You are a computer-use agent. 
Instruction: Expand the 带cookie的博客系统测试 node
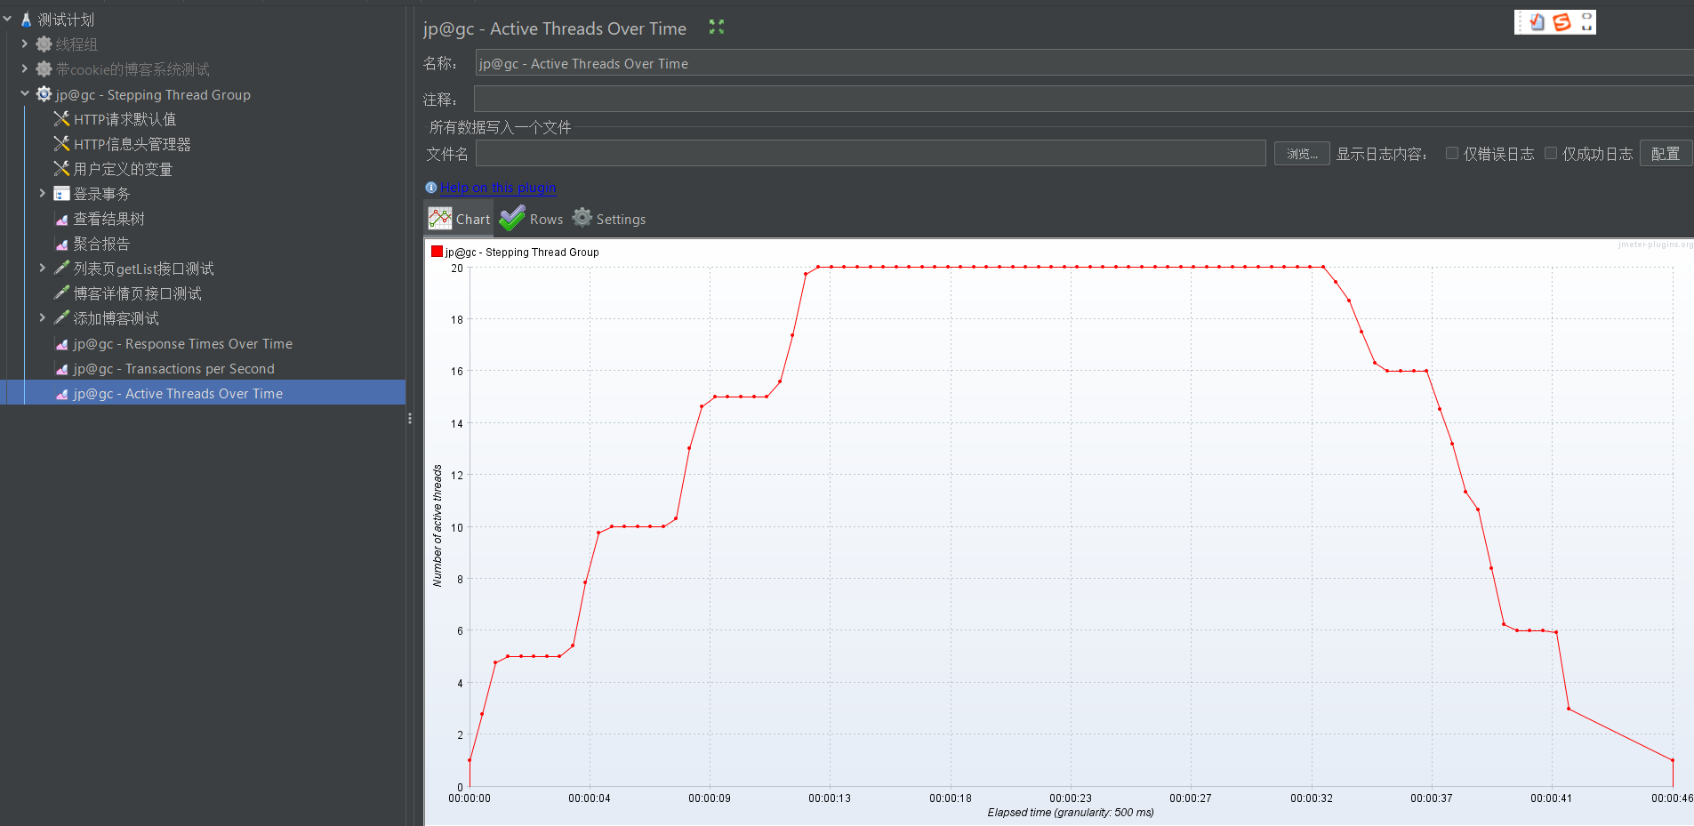(x=25, y=68)
